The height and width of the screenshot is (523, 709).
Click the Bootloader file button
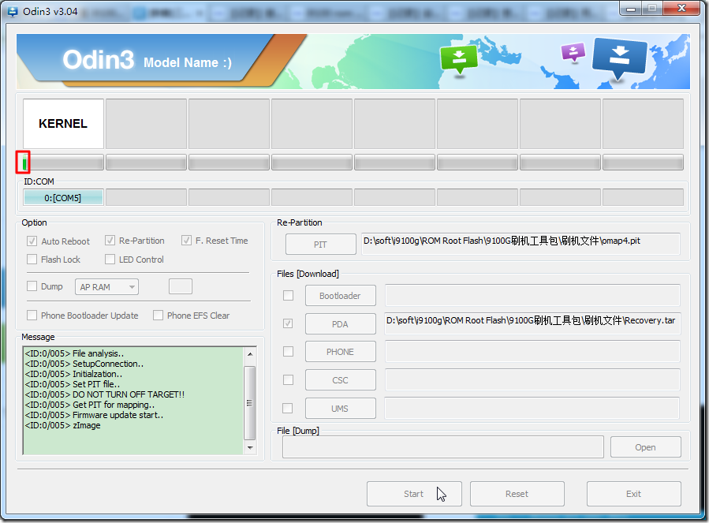click(341, 296)
